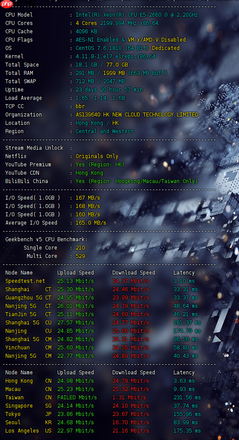Click the Average I/O Speed value

[x=91, y=223]
